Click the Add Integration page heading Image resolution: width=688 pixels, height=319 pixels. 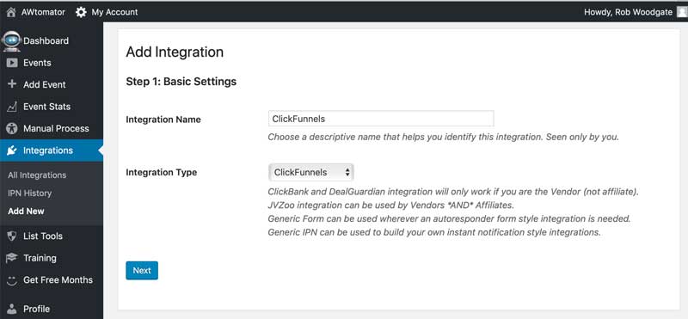(175, 52)
